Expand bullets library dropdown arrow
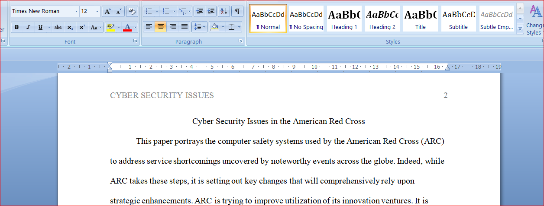 pos(156,11)
